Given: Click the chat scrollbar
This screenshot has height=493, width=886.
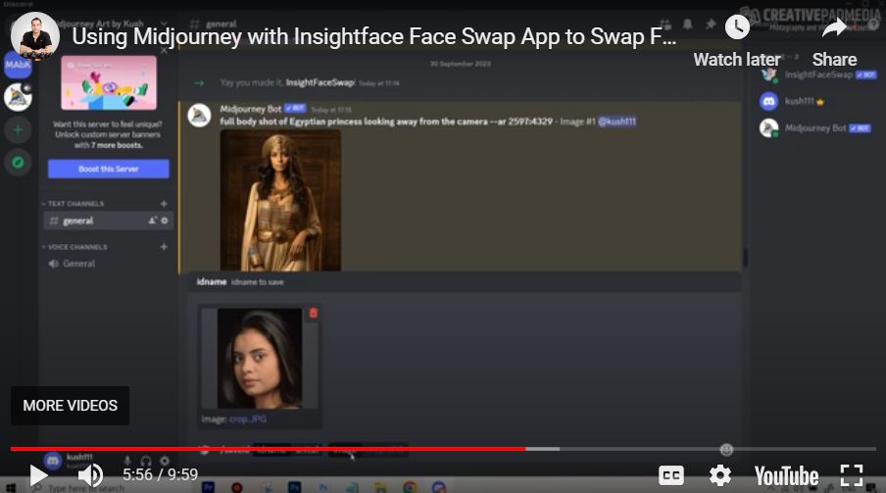Looking at the screenshot, I should point(745,257).
